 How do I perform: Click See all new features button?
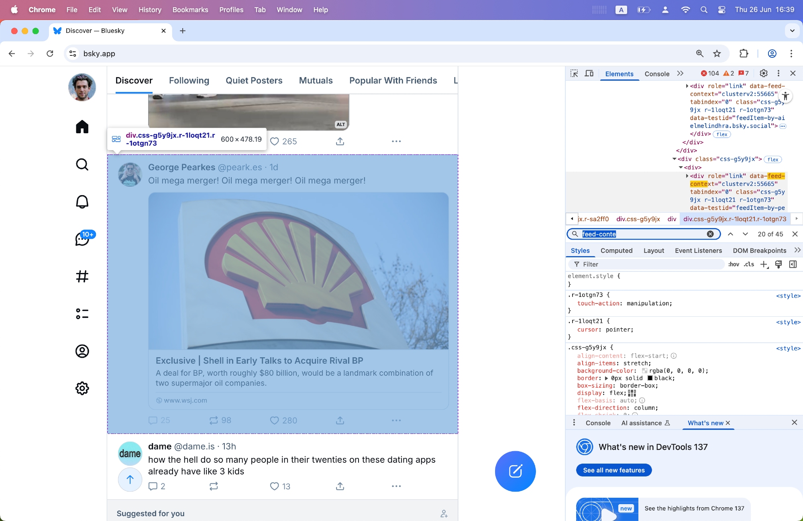(x=613, y=470)
